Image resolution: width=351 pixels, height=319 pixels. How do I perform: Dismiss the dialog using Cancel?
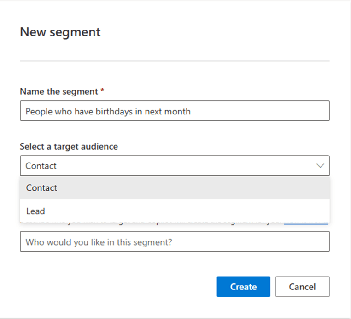[x=302, y=287]
